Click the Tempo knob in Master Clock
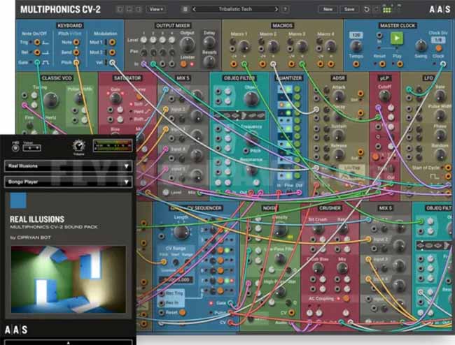Image resolution: width=455 pixels, height=345 pixels. tap(356, 47)
